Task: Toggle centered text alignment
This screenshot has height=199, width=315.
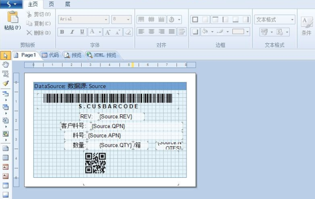Action: (x=151, y=32)
